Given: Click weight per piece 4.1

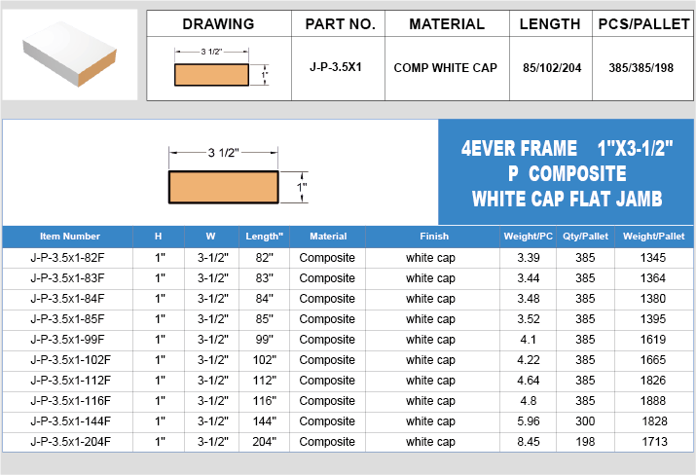Looking at the screenshot, I should (529, 339).
